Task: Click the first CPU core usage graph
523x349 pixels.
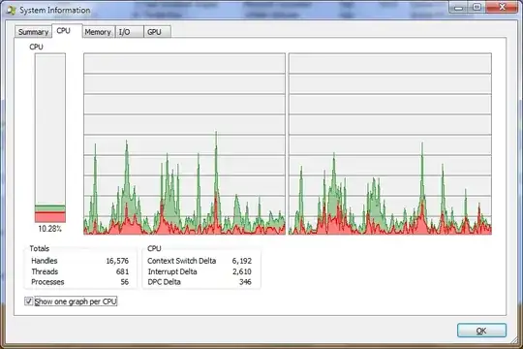Action: 184,143
